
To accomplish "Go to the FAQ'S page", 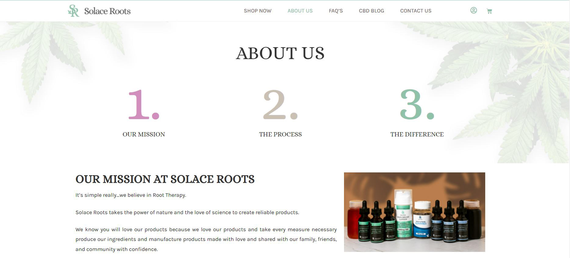I will (336, 11).
